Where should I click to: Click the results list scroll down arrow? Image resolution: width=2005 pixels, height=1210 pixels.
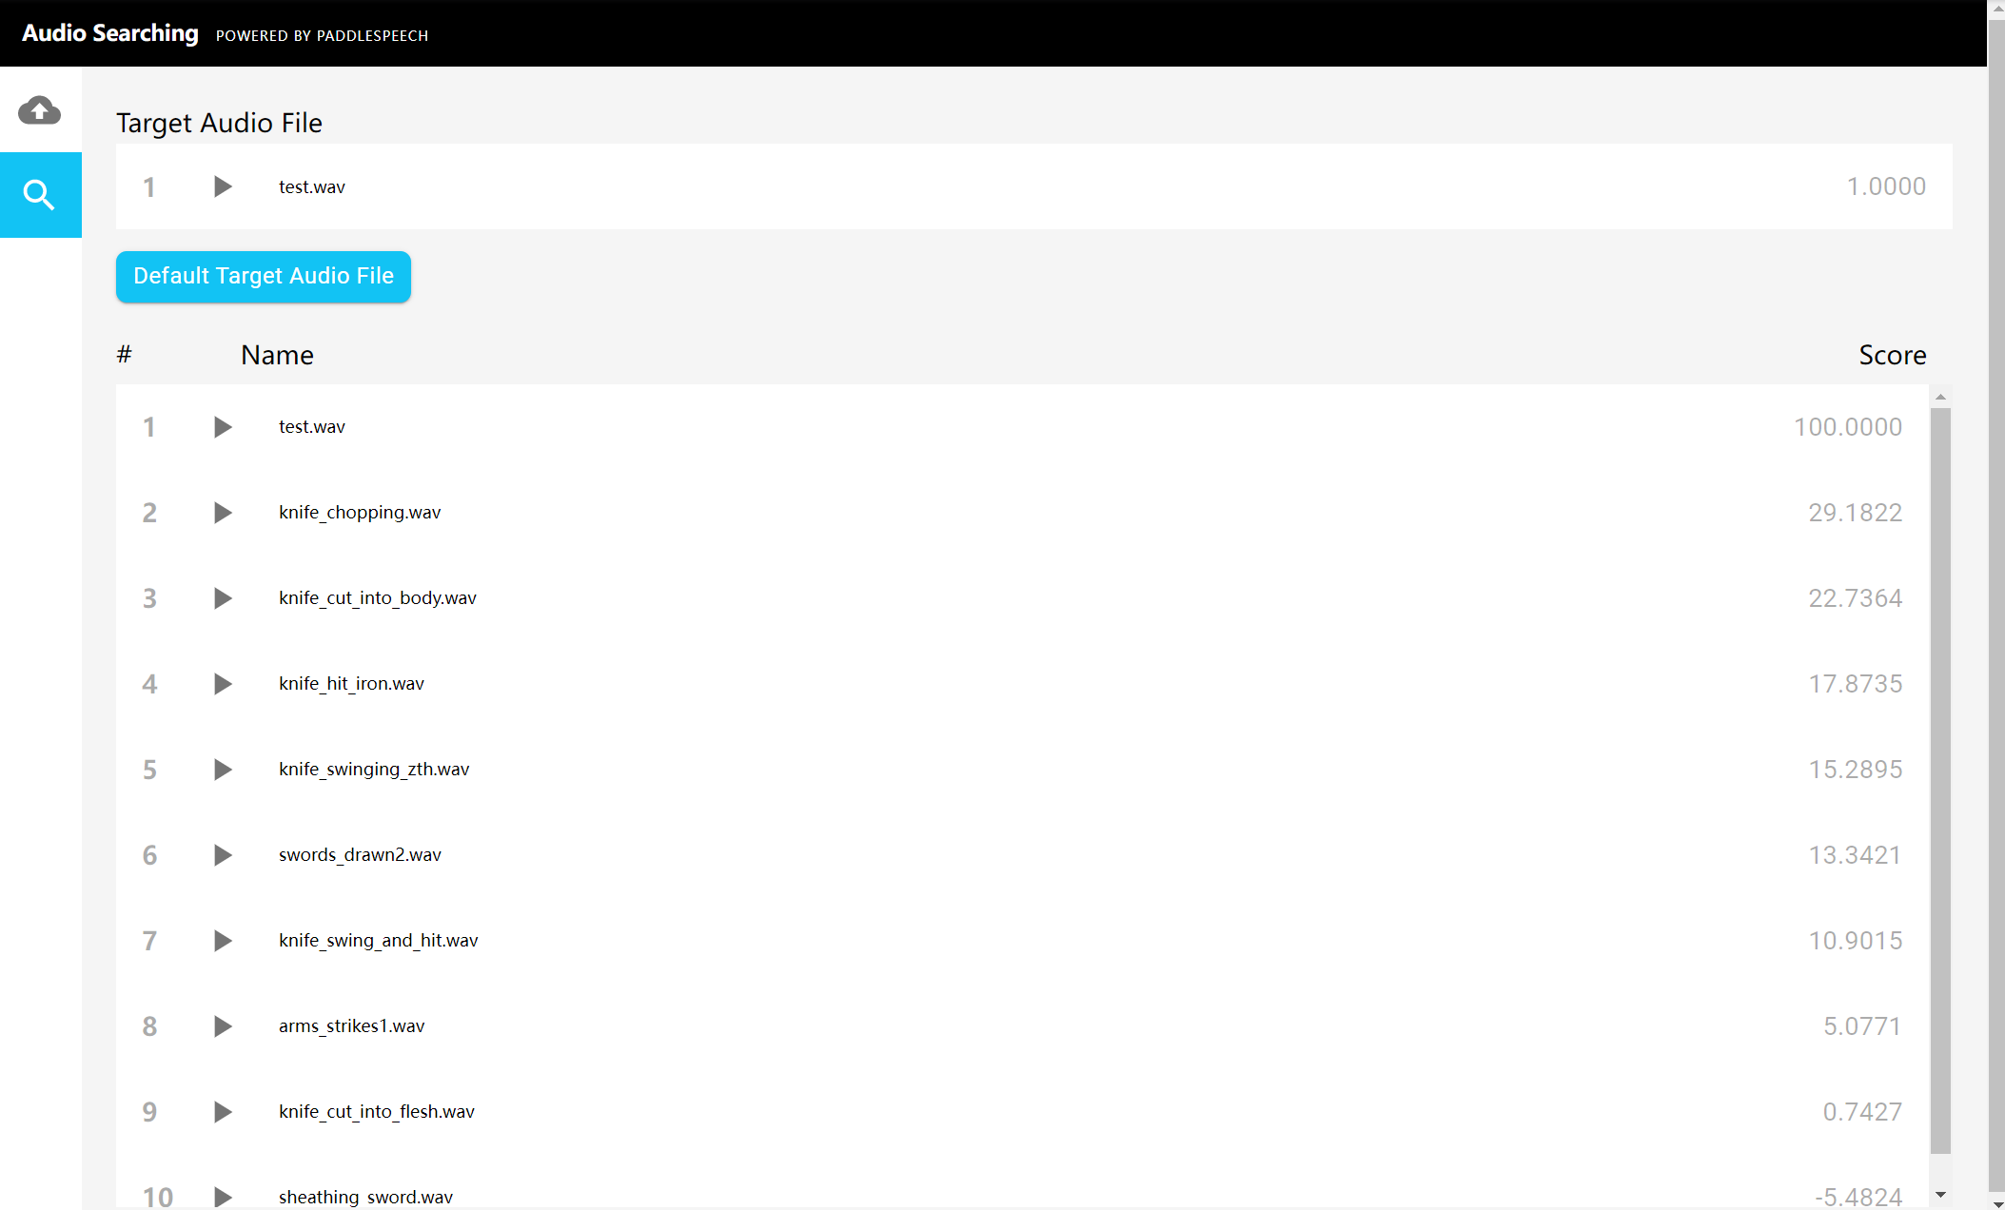[1940, 1195]
